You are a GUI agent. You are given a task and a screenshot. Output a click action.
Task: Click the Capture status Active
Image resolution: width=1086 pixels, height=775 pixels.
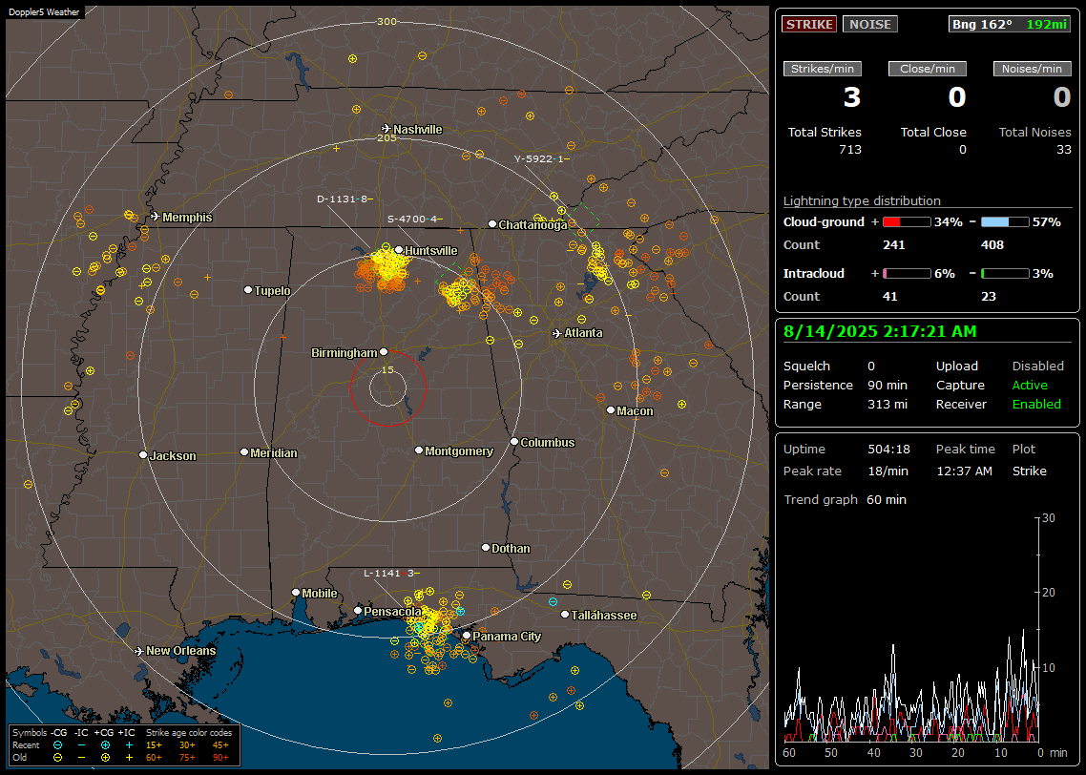coord(1030,385)
